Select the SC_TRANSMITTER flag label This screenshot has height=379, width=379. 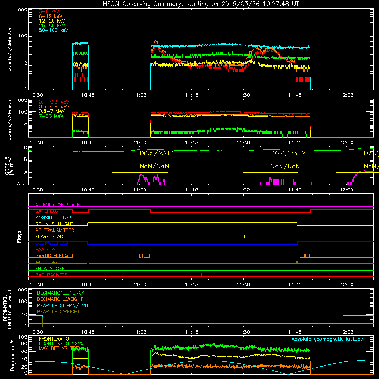pyautogui.click(x=55, y=230)
